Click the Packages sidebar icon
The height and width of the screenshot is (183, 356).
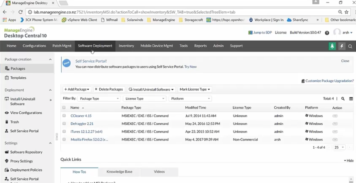[x=7, y=68]
